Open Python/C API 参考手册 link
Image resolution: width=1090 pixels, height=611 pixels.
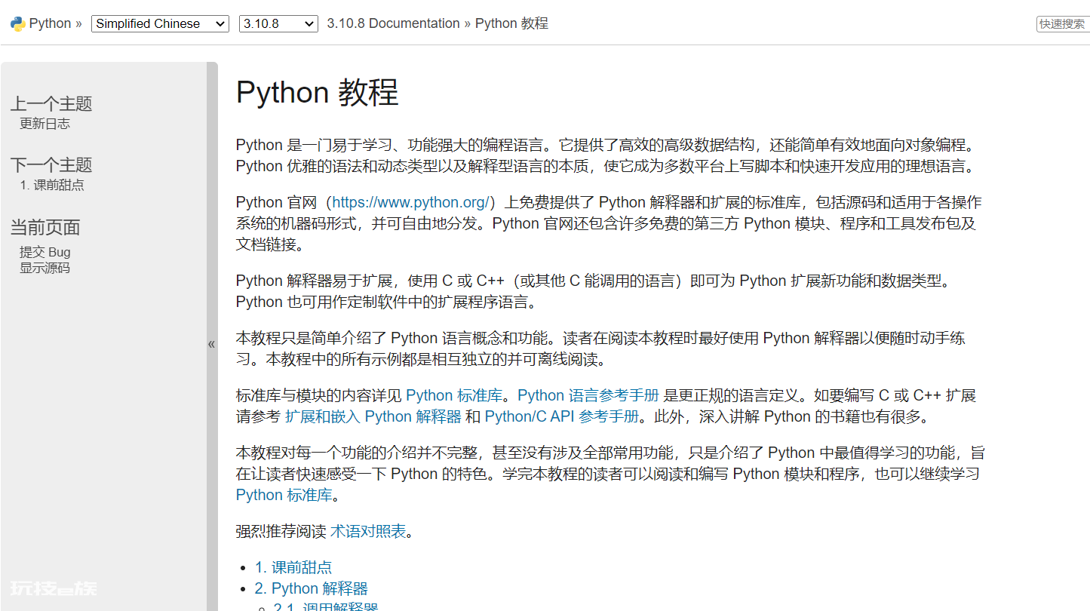point(562,416)
